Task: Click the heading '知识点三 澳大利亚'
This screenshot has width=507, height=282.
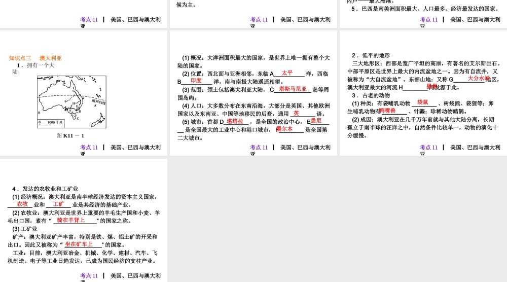Action: [35, 58]
